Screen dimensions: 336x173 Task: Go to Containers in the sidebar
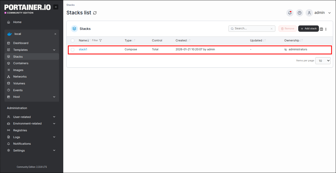click(x=21, y=63)
